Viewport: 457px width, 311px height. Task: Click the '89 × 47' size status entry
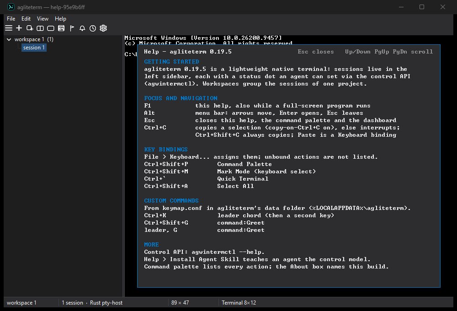[180, 303]
